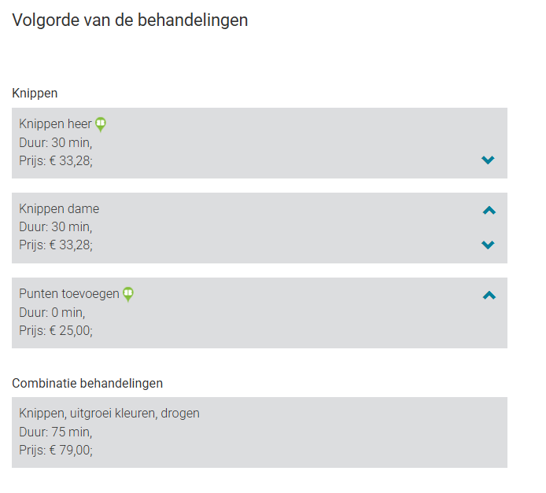The image size is (546, 493).
Task: Click the Knippen category heading
Action: pos(35,94)
